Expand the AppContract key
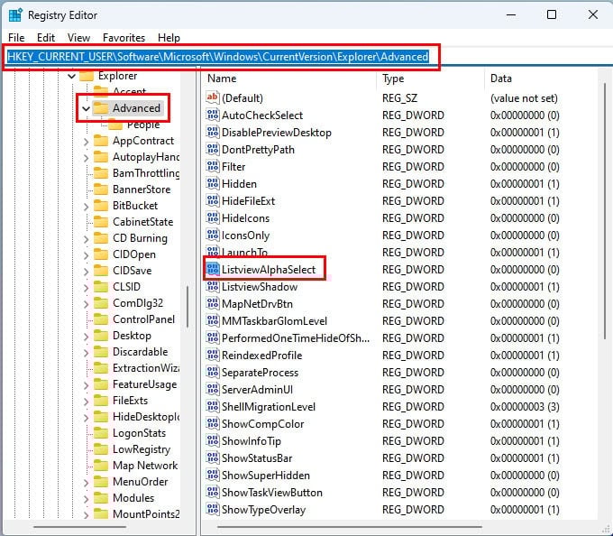This screenshot has width=613, height=536. 86,142
